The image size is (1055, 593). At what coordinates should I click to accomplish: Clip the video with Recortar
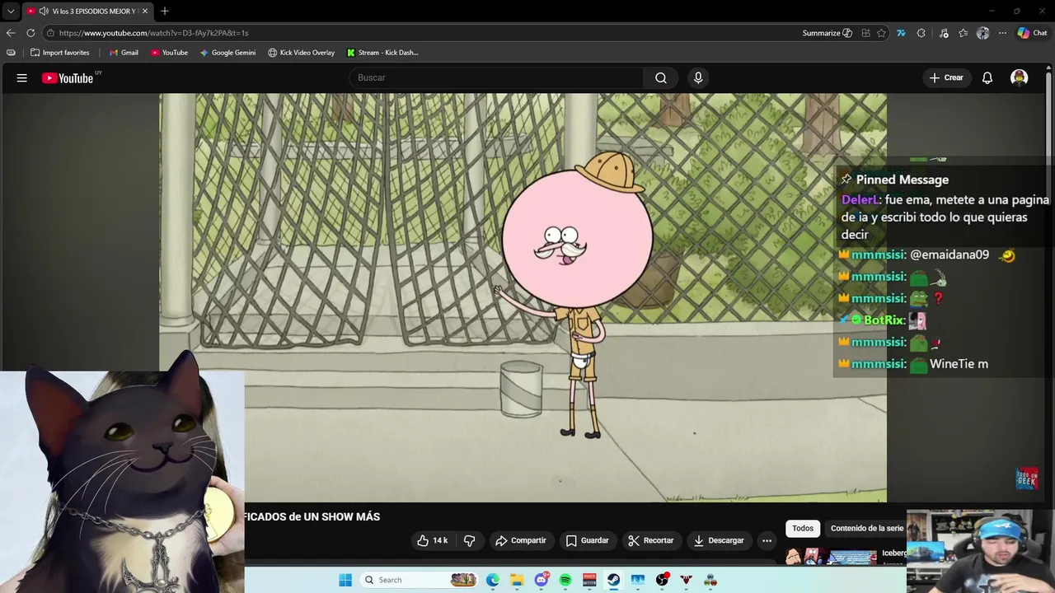click(651, 540)
